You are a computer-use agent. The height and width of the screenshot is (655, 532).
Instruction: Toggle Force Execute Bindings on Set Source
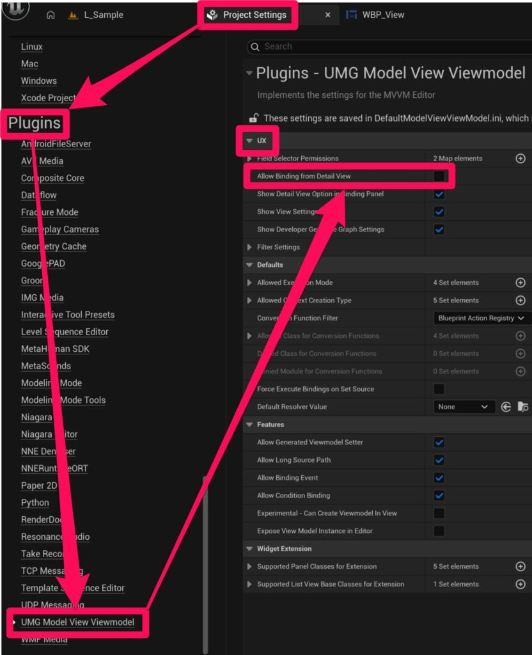tap(439, 389)
